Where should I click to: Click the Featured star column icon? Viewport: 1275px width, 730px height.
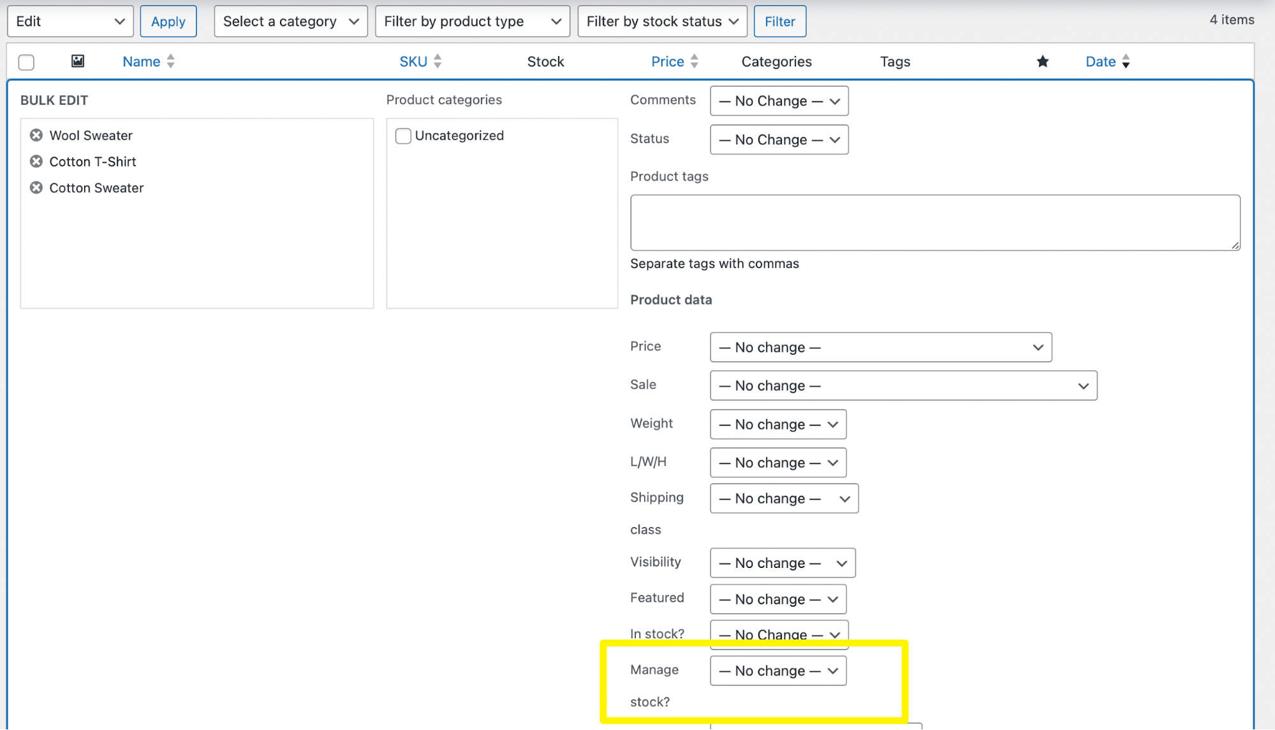tap(1043, 61)
